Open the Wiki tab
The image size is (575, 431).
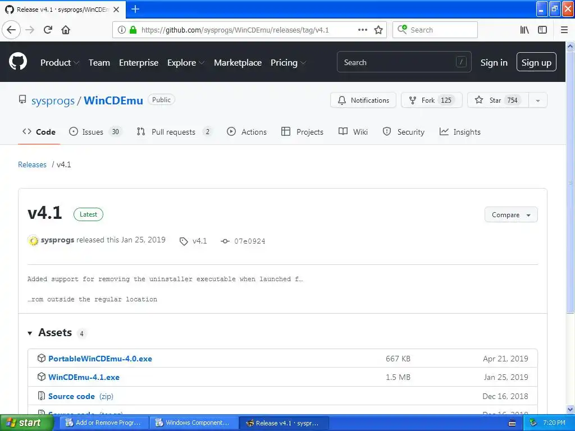click(x=353, y=132)
